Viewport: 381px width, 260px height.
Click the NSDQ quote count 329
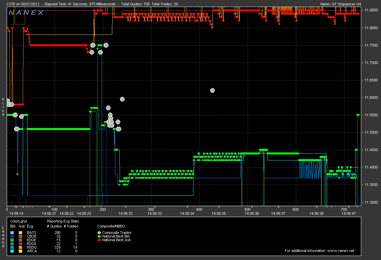click(57, 247)
